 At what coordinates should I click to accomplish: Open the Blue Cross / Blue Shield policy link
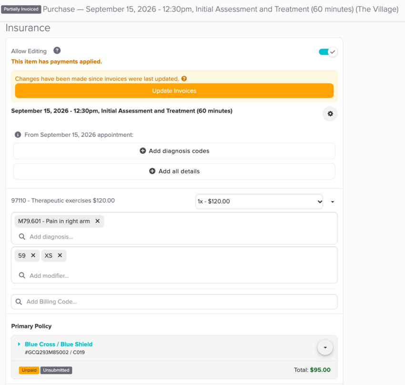point(59,344)
